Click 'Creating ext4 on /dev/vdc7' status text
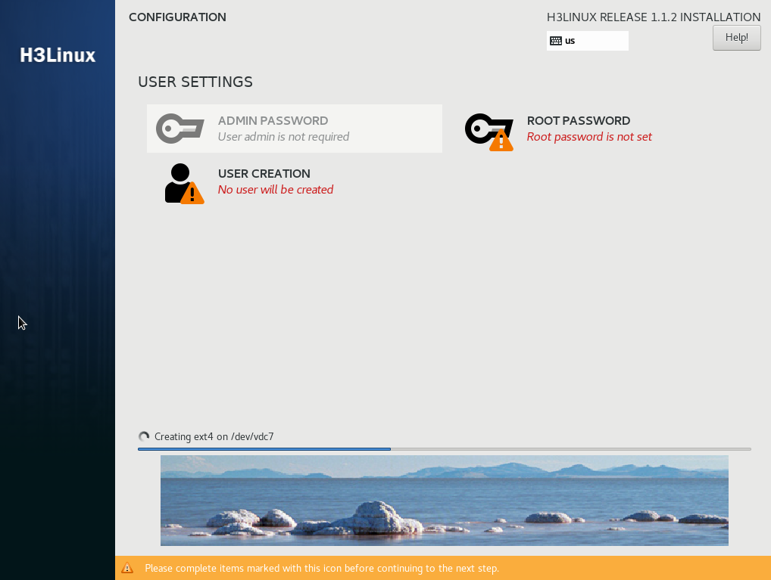 point(214,436)
